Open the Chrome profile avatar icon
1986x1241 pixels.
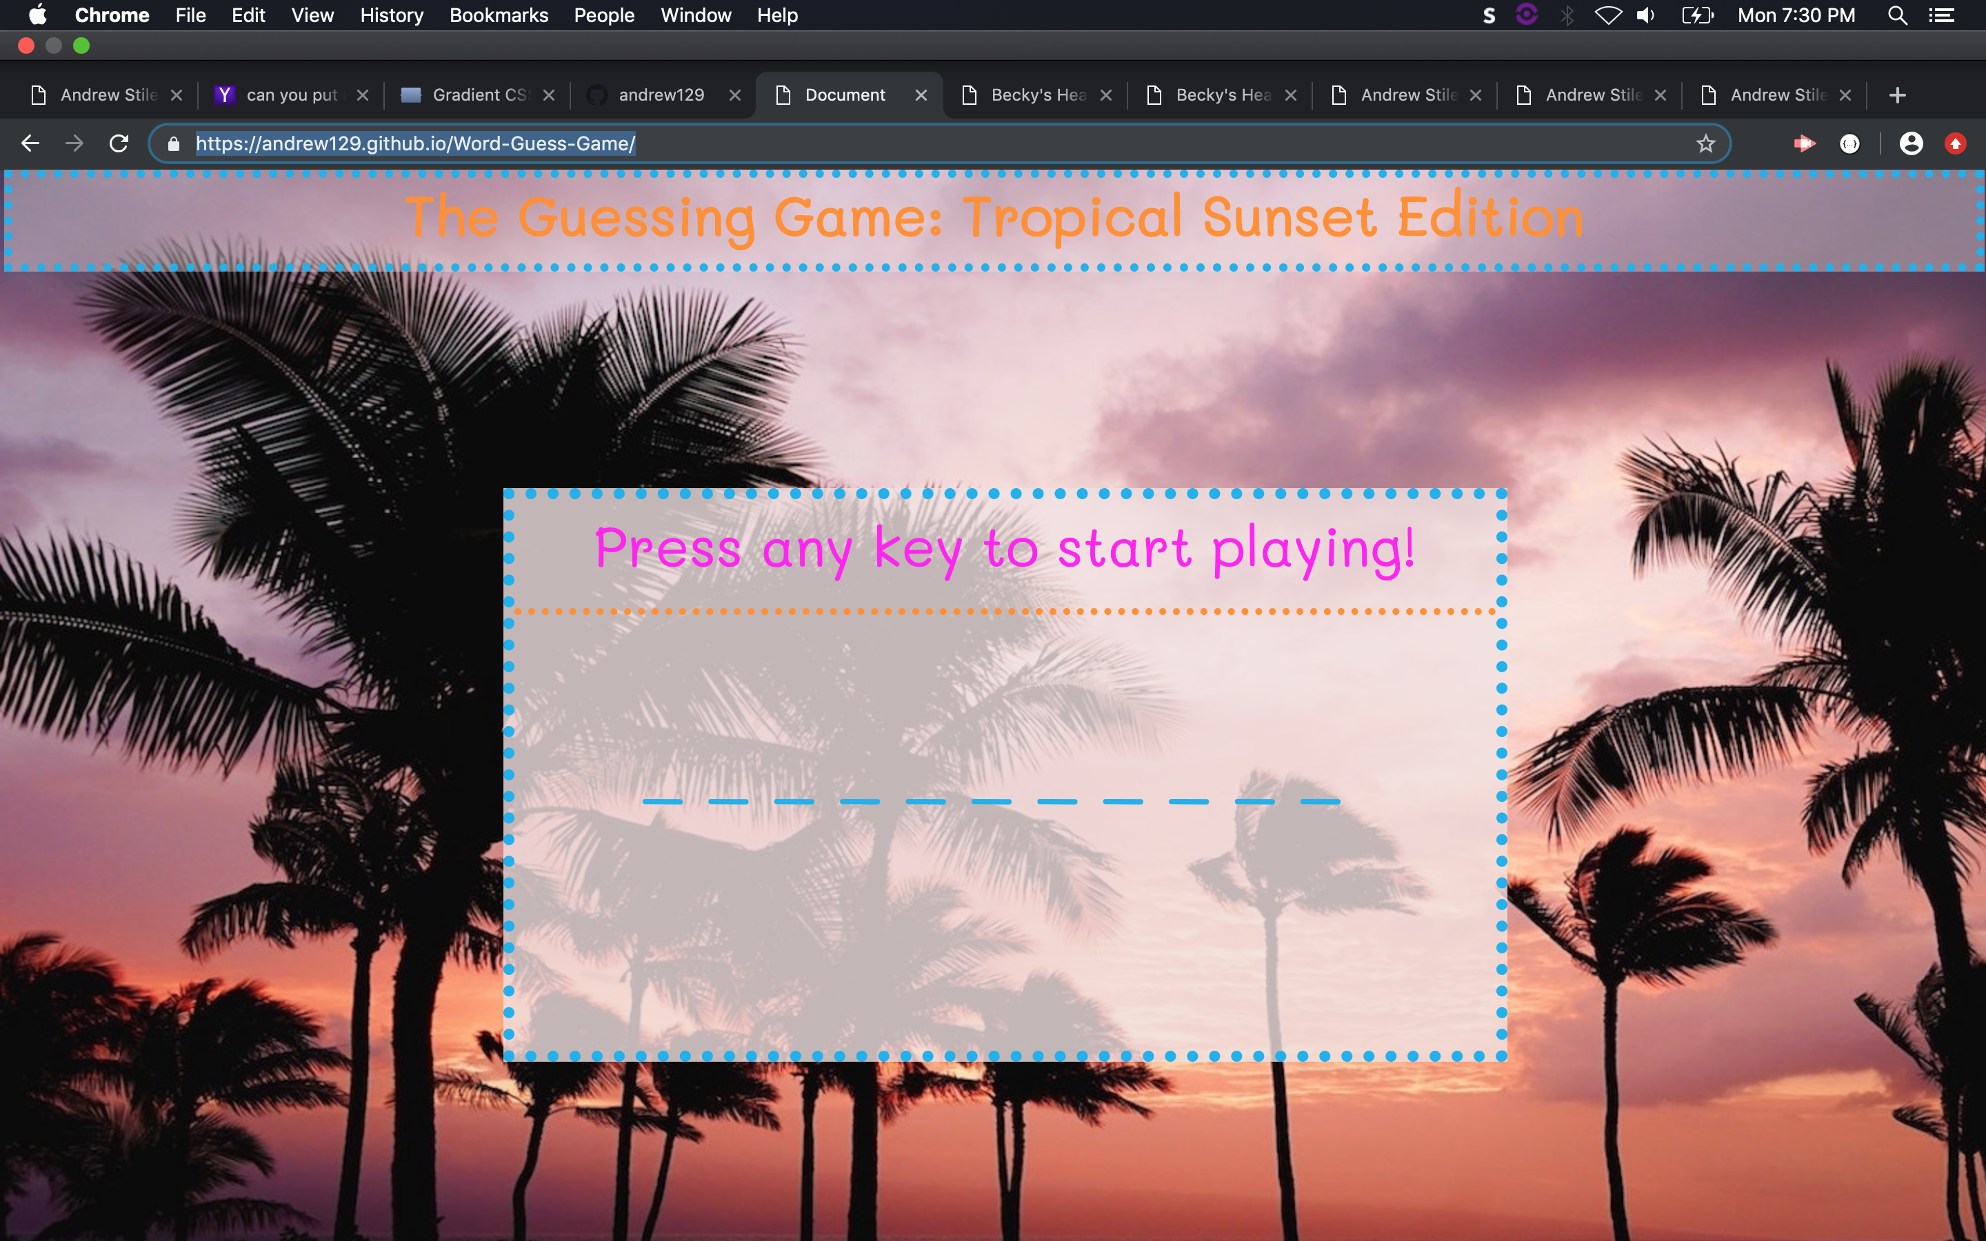[1911, 143]
